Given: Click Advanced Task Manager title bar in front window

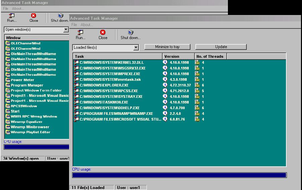Looking at the screenshot, I should [186, 18].
